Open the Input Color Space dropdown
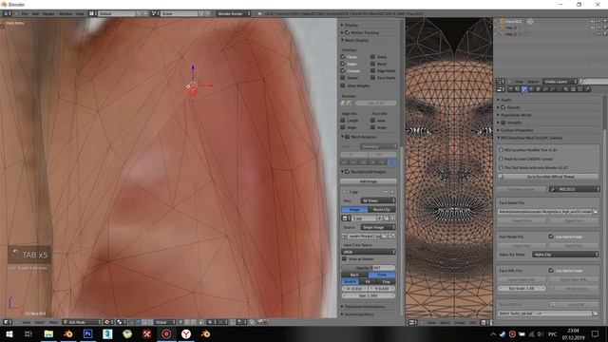This screenshot has height=342, width=608. [x=369, y=252]
